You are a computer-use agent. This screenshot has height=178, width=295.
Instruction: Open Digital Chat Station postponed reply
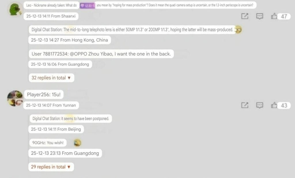(x=71, y=119)
